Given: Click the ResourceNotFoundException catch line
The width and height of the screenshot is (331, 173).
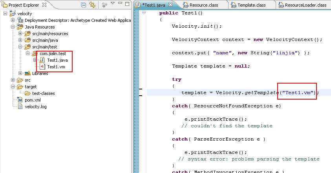Looking at the screenshot, I should [x=227, y=106].
